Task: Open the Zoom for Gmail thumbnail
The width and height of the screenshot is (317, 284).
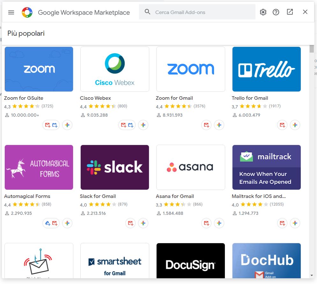Action: pyautogui.click(x=191, y=69)
